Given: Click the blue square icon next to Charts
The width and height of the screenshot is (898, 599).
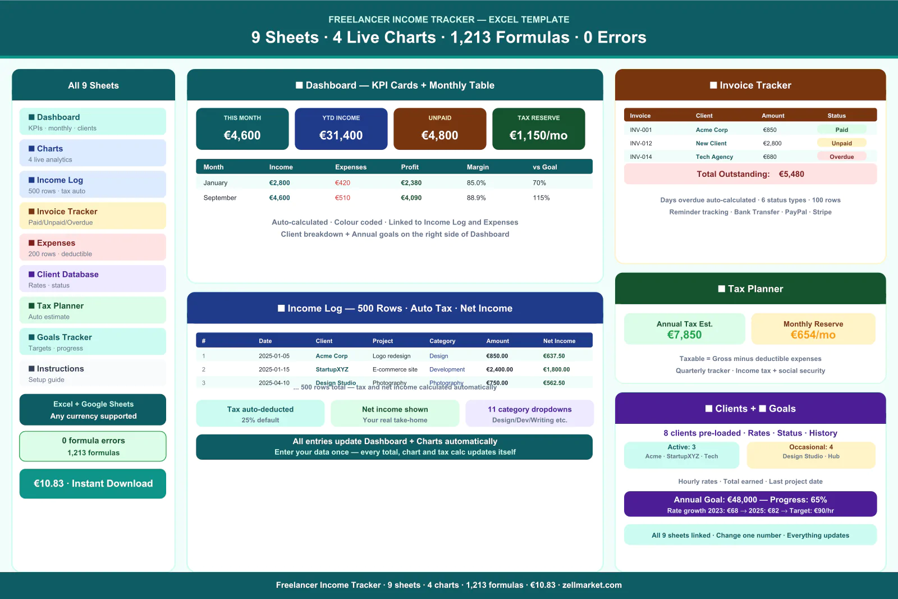Looking at the screenshot, I should 31,149.
